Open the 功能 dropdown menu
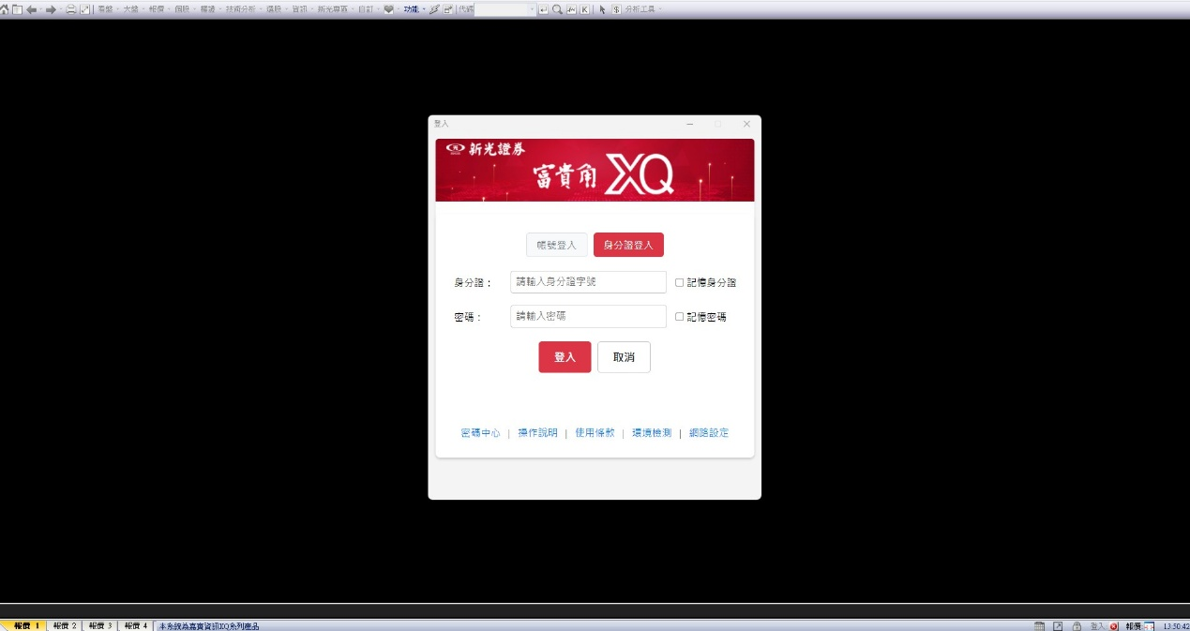The image size is (1190, 631). pyautogui.click(x=412, y=9)
